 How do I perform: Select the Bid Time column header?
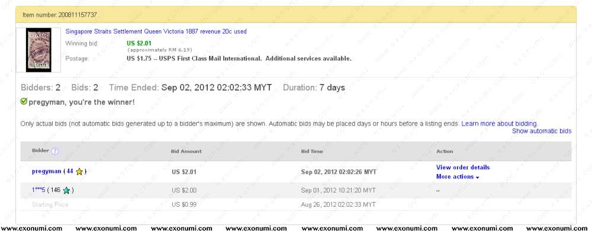tap(312, 151)
